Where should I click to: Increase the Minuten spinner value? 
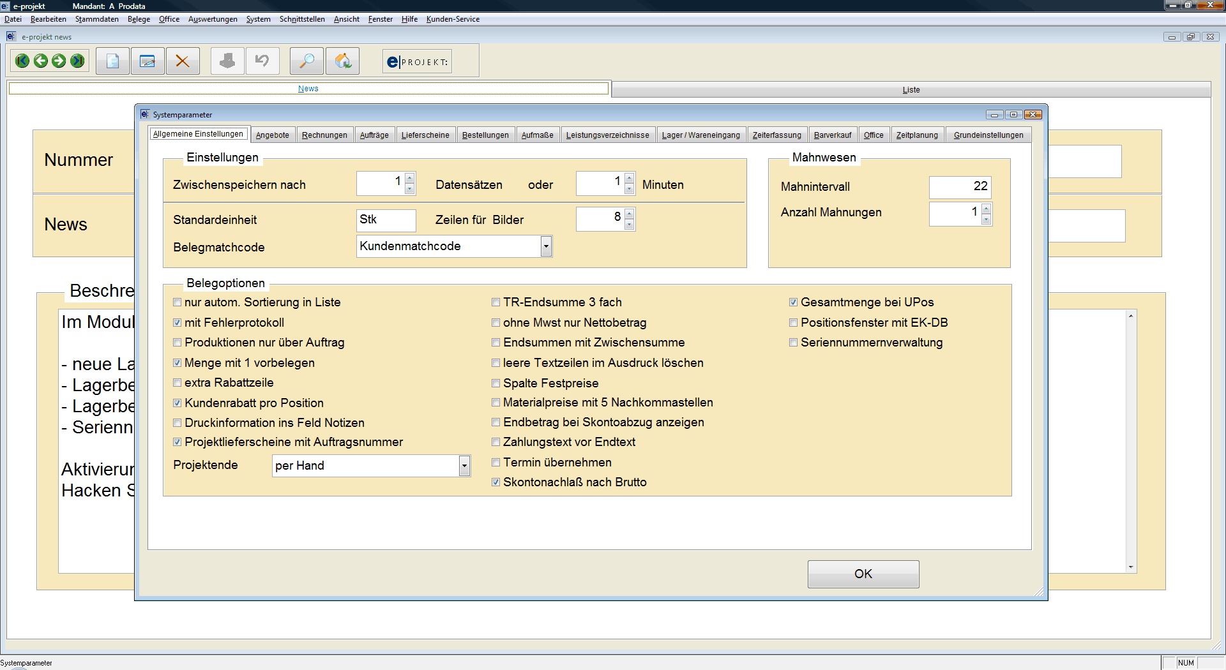[x=630, y=178]
